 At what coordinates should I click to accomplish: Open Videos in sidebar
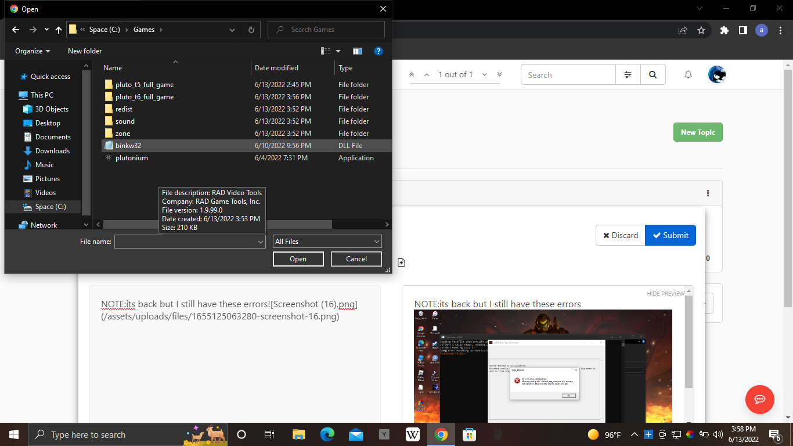click(45, 193)
